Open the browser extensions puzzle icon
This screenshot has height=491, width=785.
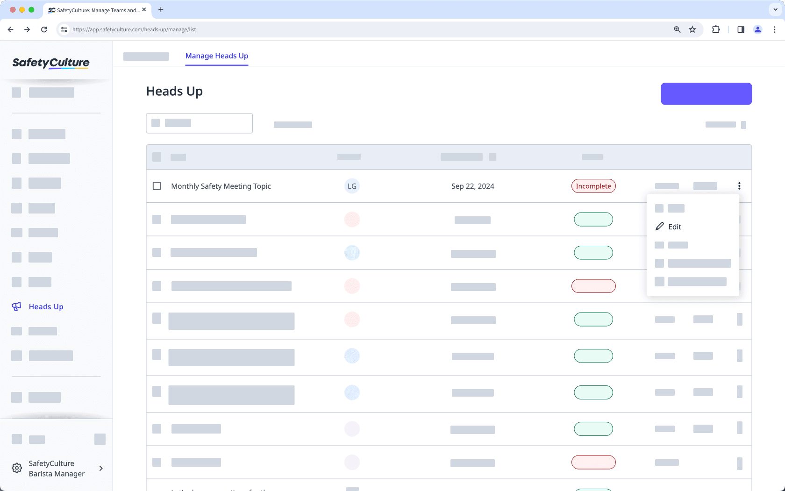tap(716, 29)
